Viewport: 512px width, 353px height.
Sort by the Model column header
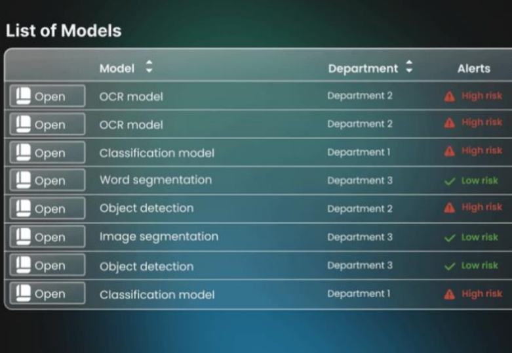point(117,68)
